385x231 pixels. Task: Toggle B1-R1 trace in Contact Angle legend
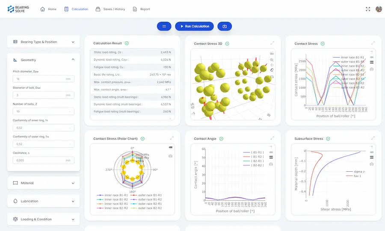(x=253, y=152)
